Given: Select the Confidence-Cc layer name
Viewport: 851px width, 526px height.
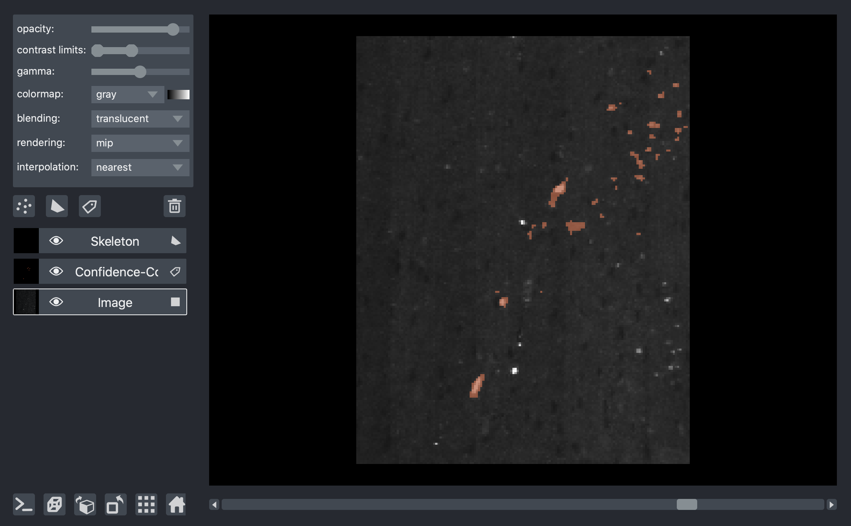Looking at the screenshot, I should 117,272.
